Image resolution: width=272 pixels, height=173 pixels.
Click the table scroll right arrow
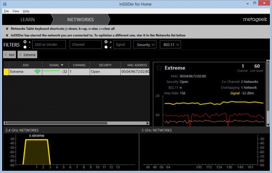coord(148,123)
